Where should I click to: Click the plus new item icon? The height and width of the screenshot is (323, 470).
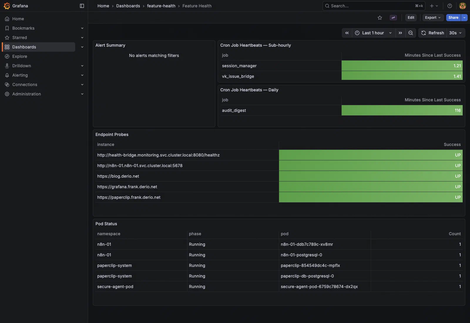click(432, 6)
